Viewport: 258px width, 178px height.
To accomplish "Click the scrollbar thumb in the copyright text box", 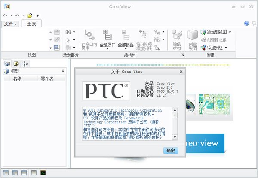I will point(175,115).
